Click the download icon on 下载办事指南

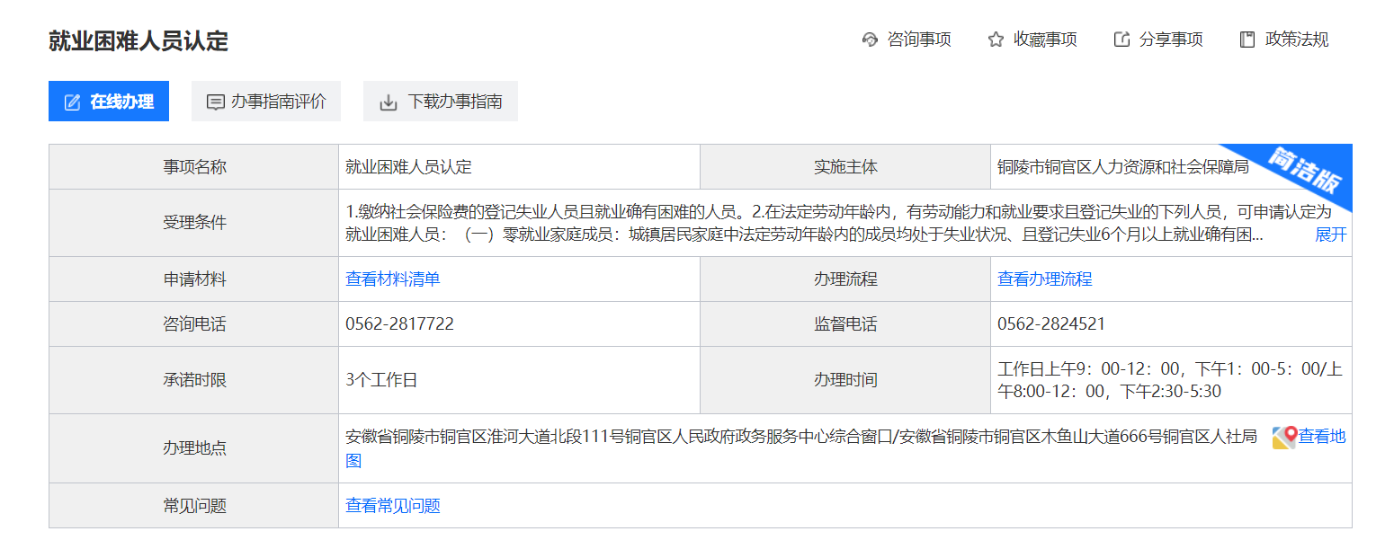click(388, 102)
